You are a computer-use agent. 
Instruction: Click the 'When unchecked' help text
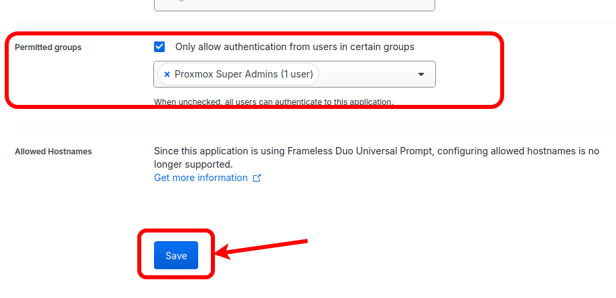[273, 102]
